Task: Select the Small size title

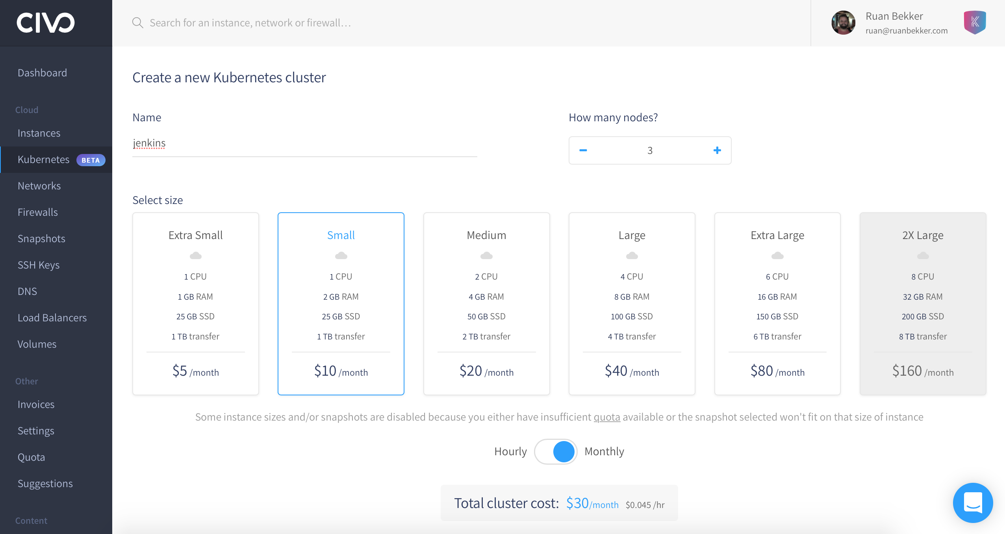Action: pos(341,235)
